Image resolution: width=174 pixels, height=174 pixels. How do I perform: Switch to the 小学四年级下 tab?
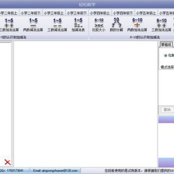pos(123,13)
